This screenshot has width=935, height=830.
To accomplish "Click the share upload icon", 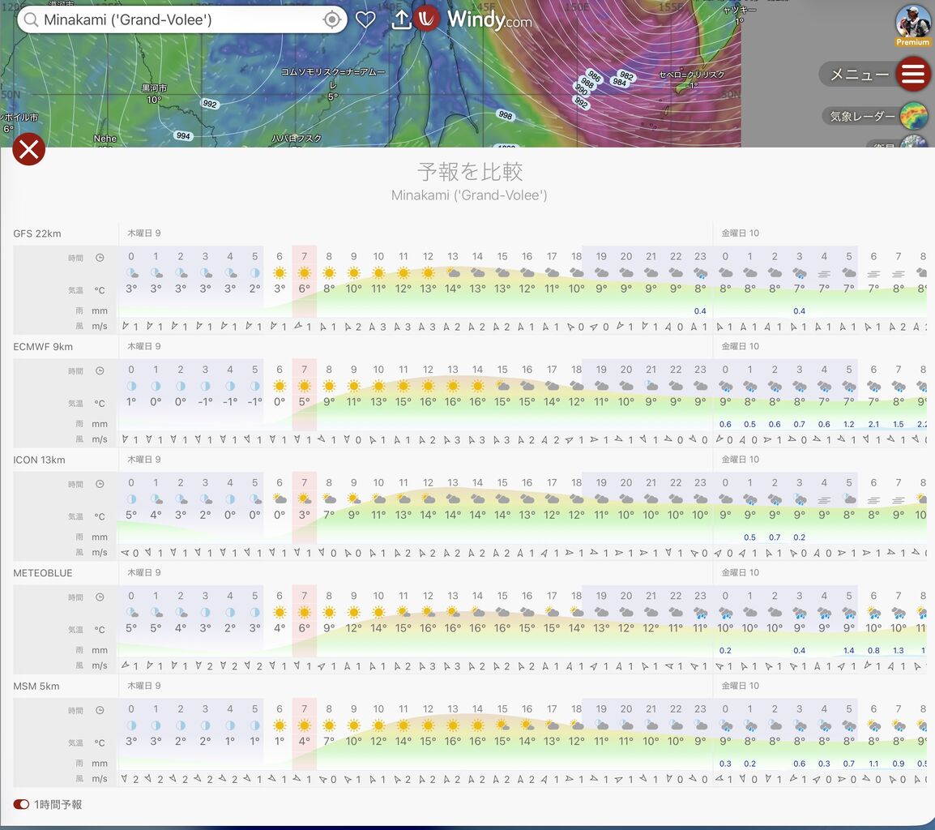I will pyautogui.click(x=401, y=19).
